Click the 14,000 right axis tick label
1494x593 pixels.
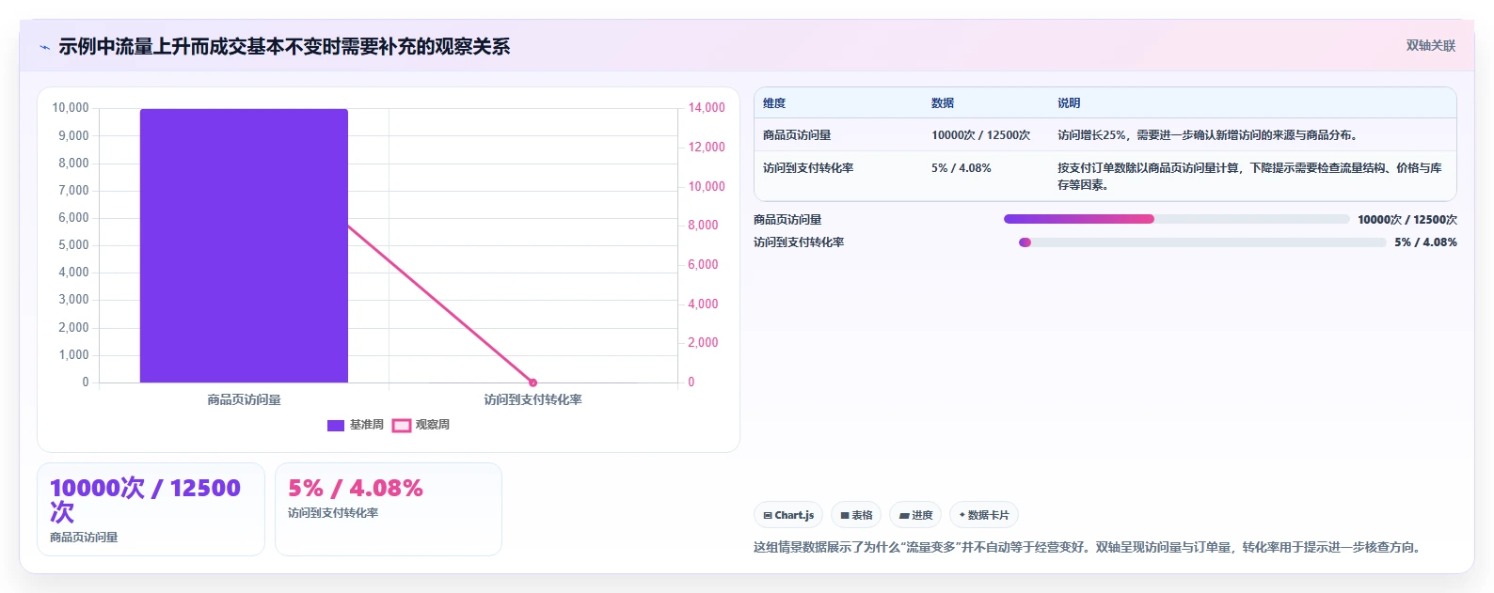pyautogui.click(x=707, y=108)
